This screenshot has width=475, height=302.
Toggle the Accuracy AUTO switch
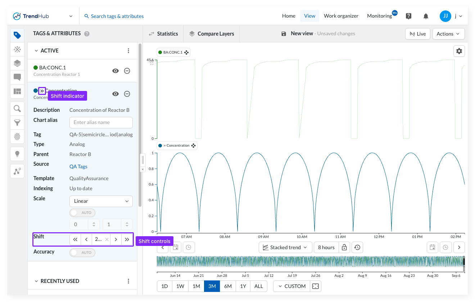pos(82,252)
